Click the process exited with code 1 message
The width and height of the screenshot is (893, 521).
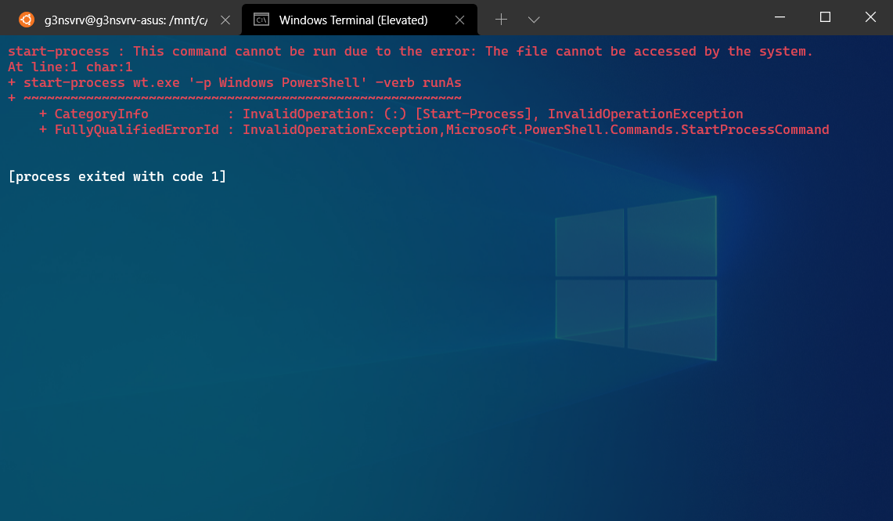click(117, 176)
